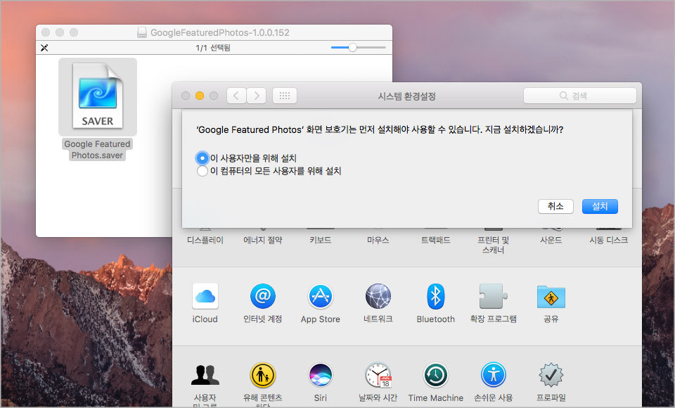This screenshot has height=408, width=675.
Task: Click the 마우스 label
Action: [378, 240]
